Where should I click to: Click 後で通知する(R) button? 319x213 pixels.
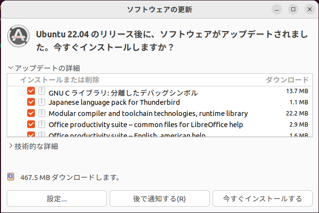[x=160, y=198]
